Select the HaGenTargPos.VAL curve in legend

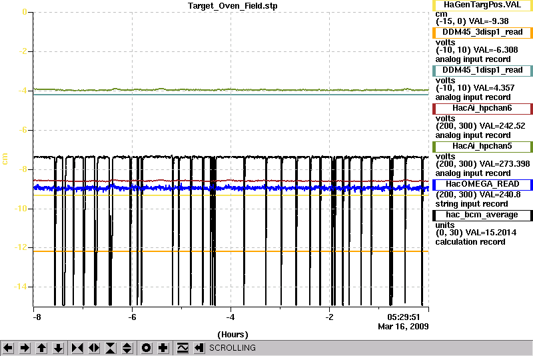(482, 5)
